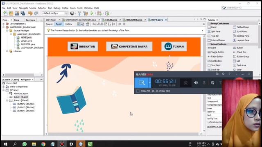Screen dimensions: 262x147
Task: Expand the JavaApplication1 project node
Action: pyautogui.click(x=4, y=24)
